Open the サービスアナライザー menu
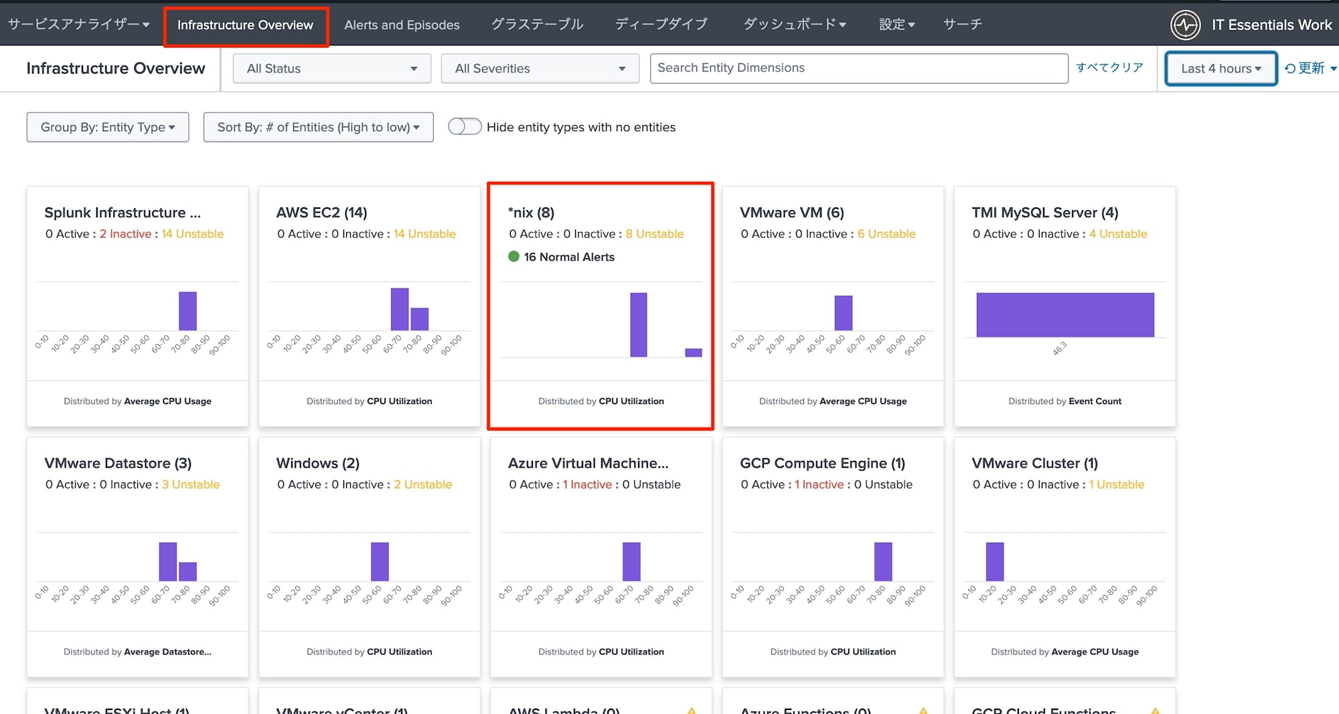This screenshot has height=714, width=1339. pos(79,24)
